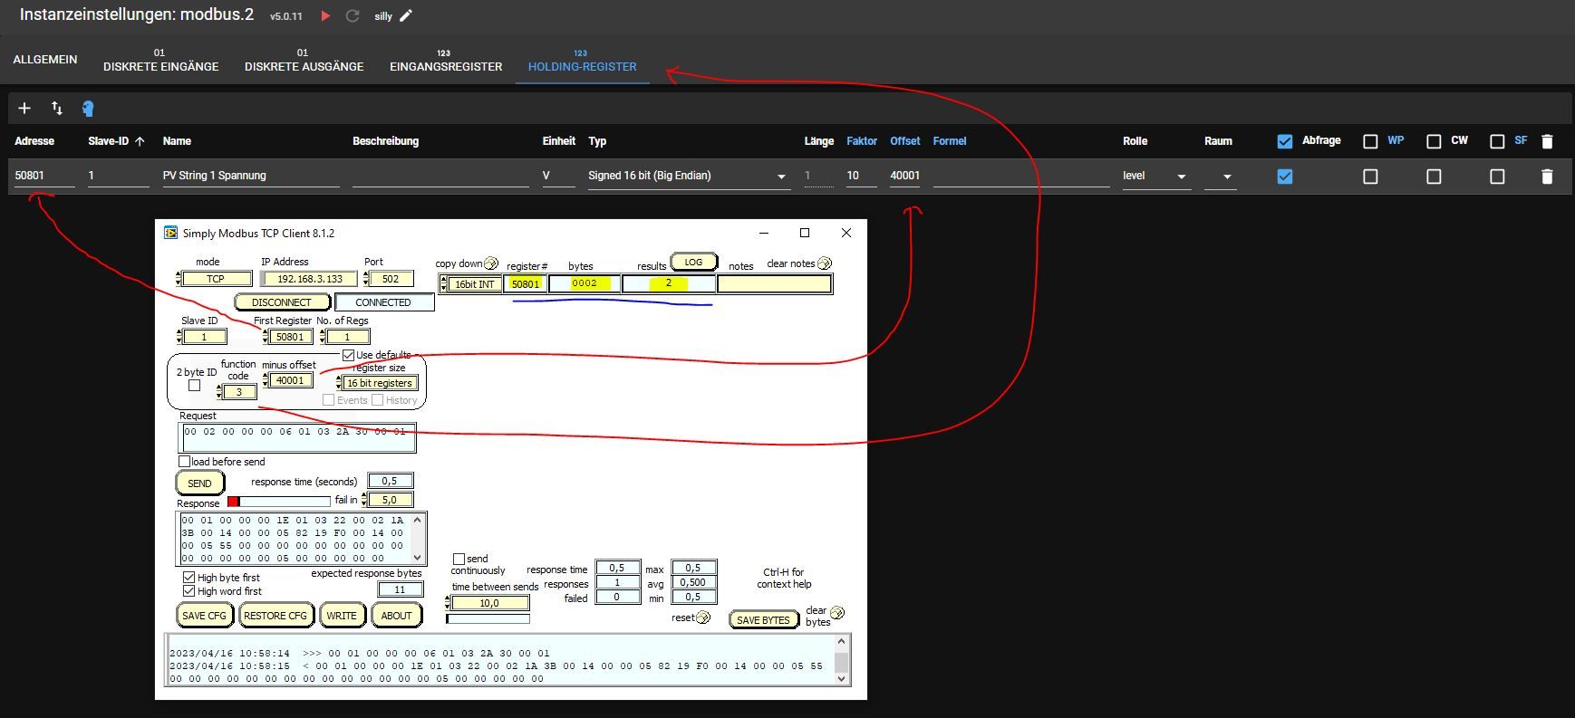Click the Port field showing 502
1575x718 pixels.
pos(391,279)
